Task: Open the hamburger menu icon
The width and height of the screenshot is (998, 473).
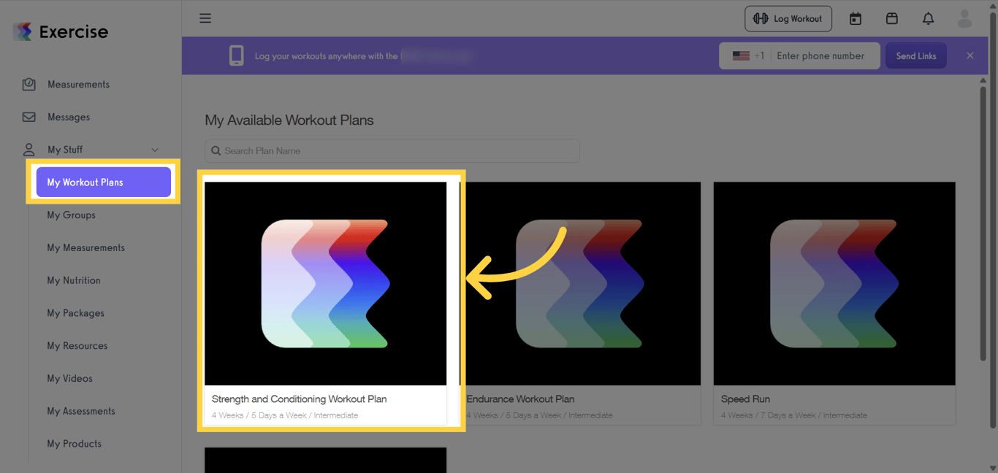Action: point(205,18)
